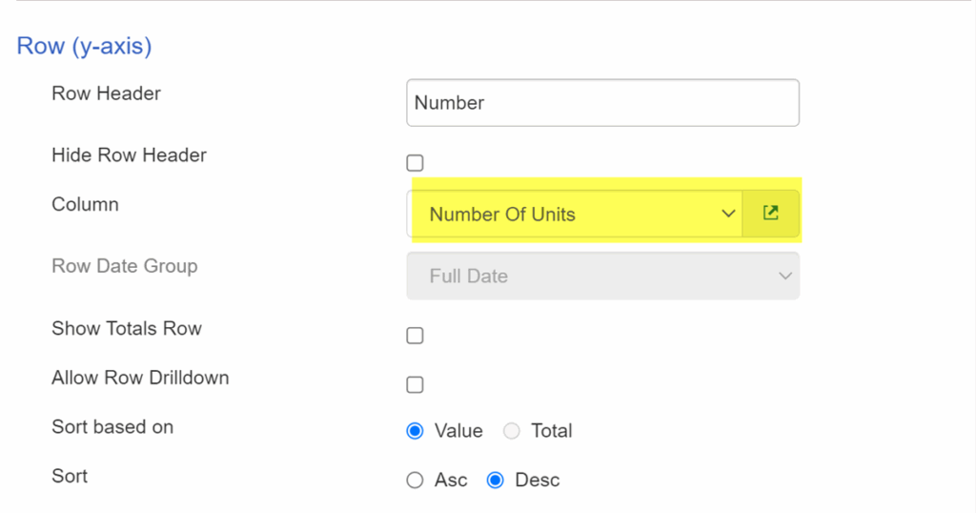Click the Show Totals Row label text
The width and height of the screenshot is (976, 513).
click(127, 328)
